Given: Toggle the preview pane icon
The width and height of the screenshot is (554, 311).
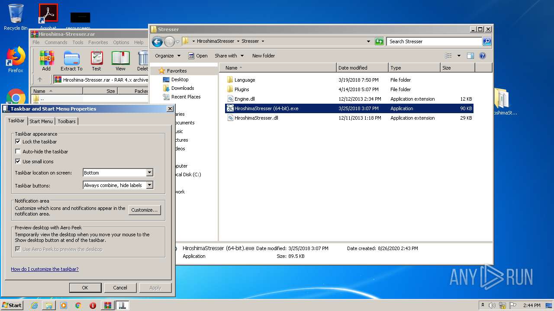Looking at the screenshot, I should pos(470,56).
